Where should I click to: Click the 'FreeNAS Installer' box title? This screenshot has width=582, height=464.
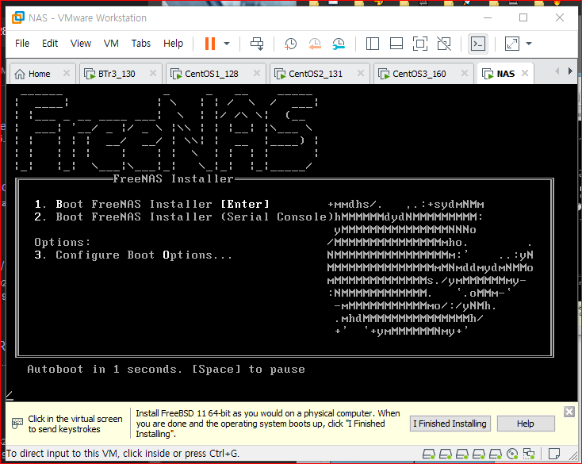point(174,179)
